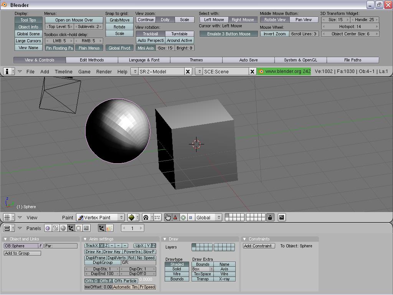This screenshot has height=295, width=393.
Task: Open the Scene context icon
Action: (86, 228)
